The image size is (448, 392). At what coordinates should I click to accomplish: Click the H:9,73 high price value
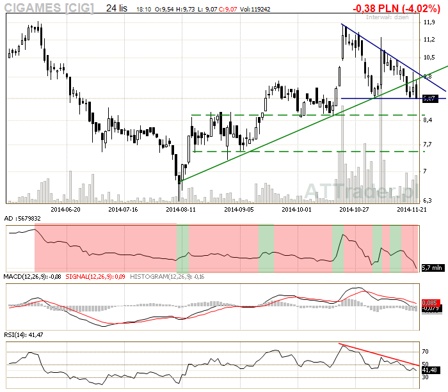pos(185,10)
